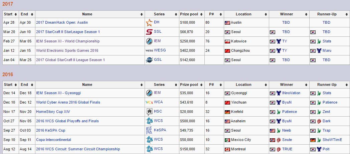350x154 pixels.
Task: Click the WESG series text link
Action: click(160, 50)
